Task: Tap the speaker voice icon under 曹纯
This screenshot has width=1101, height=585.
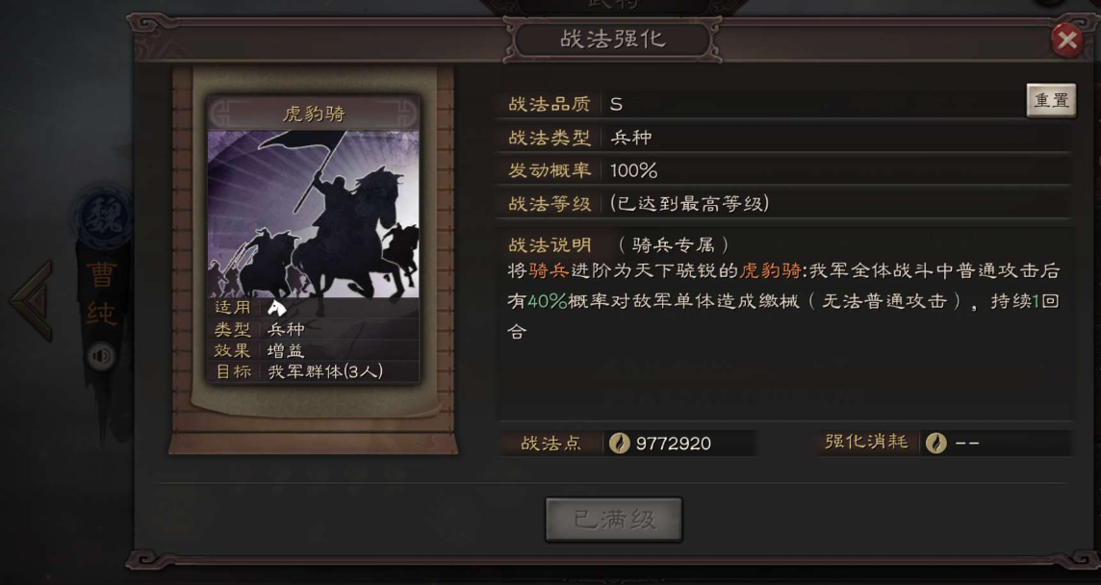Action: tap(101, 357)
